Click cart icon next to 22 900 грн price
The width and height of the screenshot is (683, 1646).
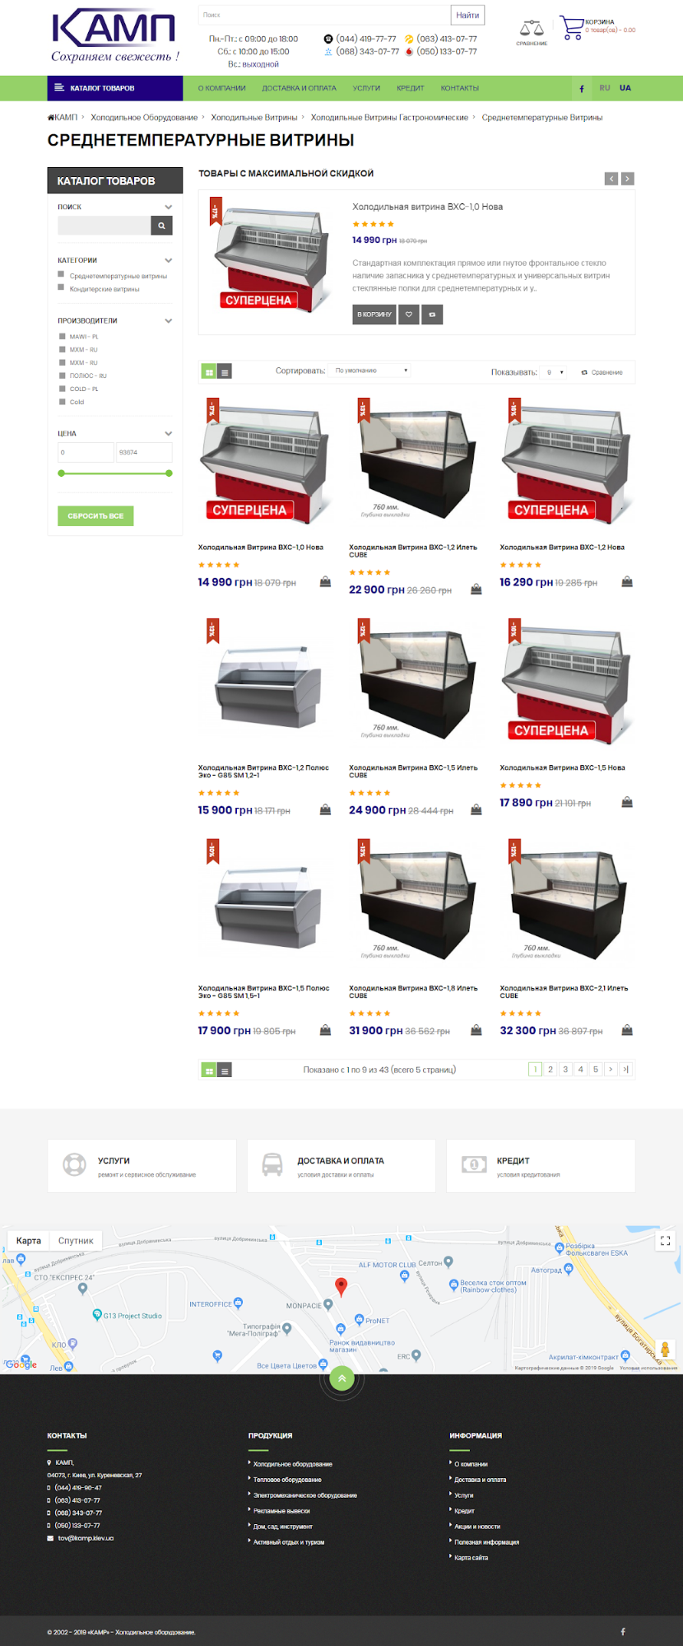pyautogui.click(x=476, y=590)
